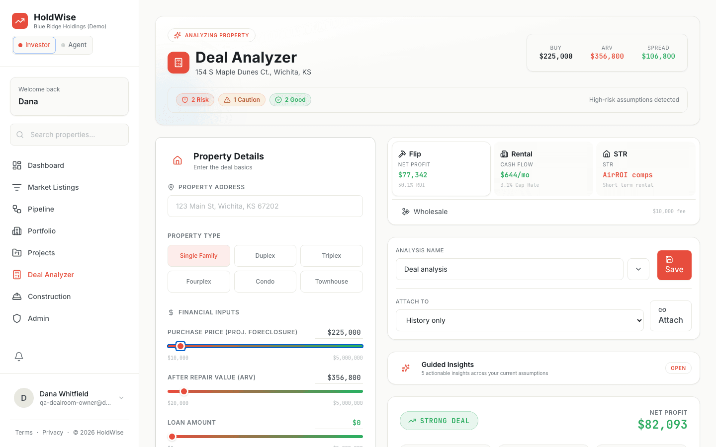The width and height of the screenshot is (716, 447).
Task: Click the Pipeline workflow icon
Action: pos(17,209)
